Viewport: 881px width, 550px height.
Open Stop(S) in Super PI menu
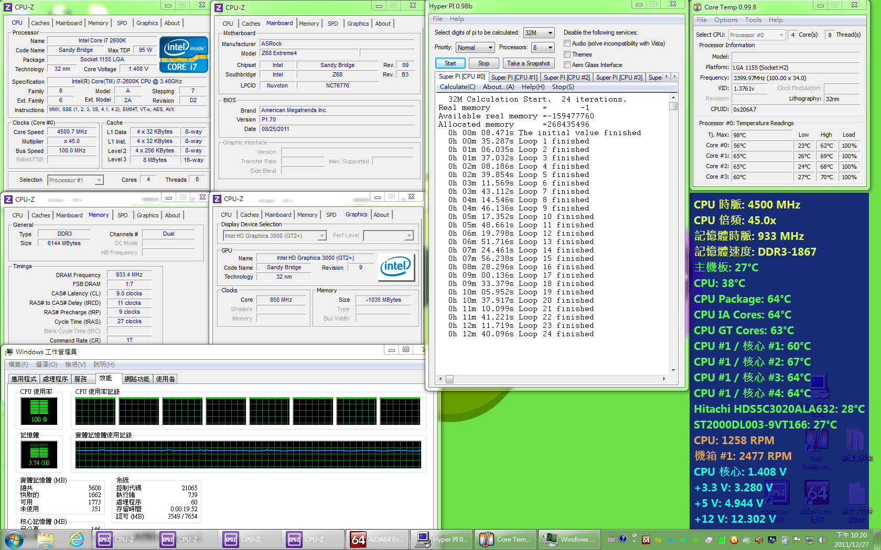point(563,87)
